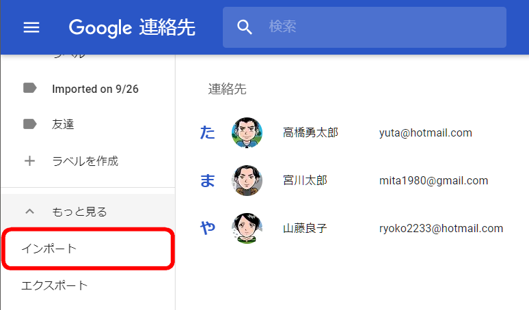
Task: Click 山藤良子's avatar picture
Action: (247, 229)
